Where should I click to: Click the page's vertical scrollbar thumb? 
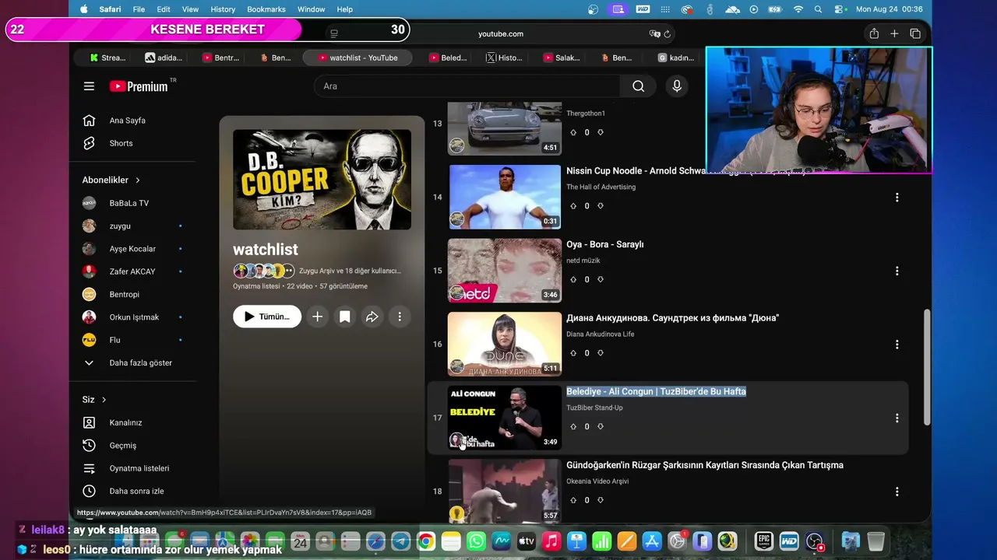click(927, 367)
